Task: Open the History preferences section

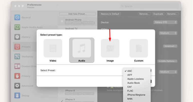Action: [x=26, y=37]
